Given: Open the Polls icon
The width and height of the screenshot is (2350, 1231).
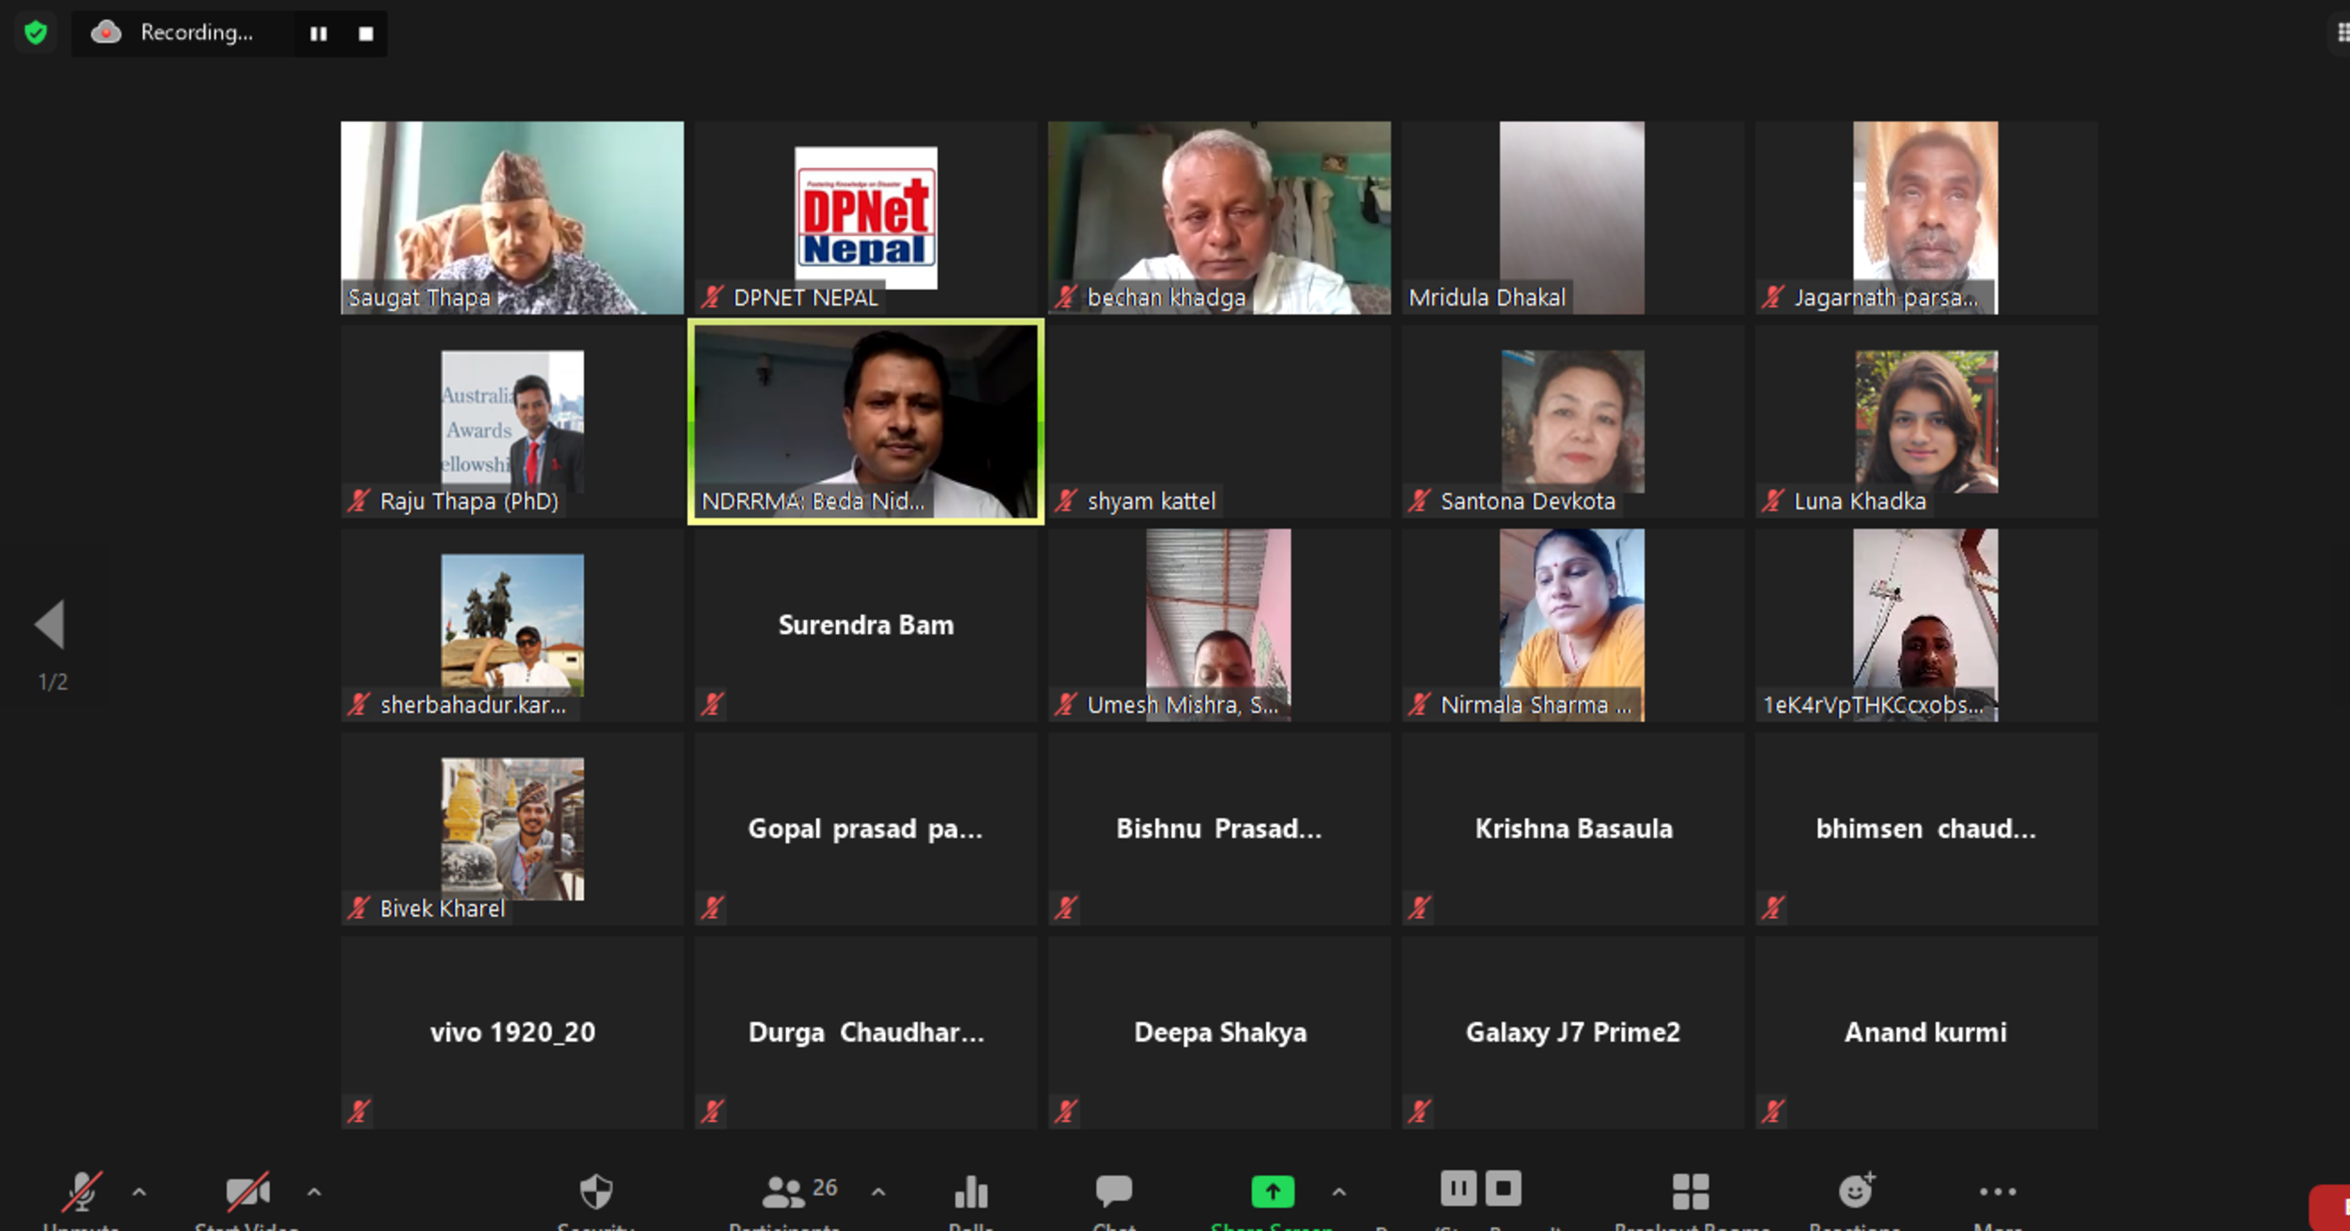Looking at the screenshot, I should [971, 1192].
